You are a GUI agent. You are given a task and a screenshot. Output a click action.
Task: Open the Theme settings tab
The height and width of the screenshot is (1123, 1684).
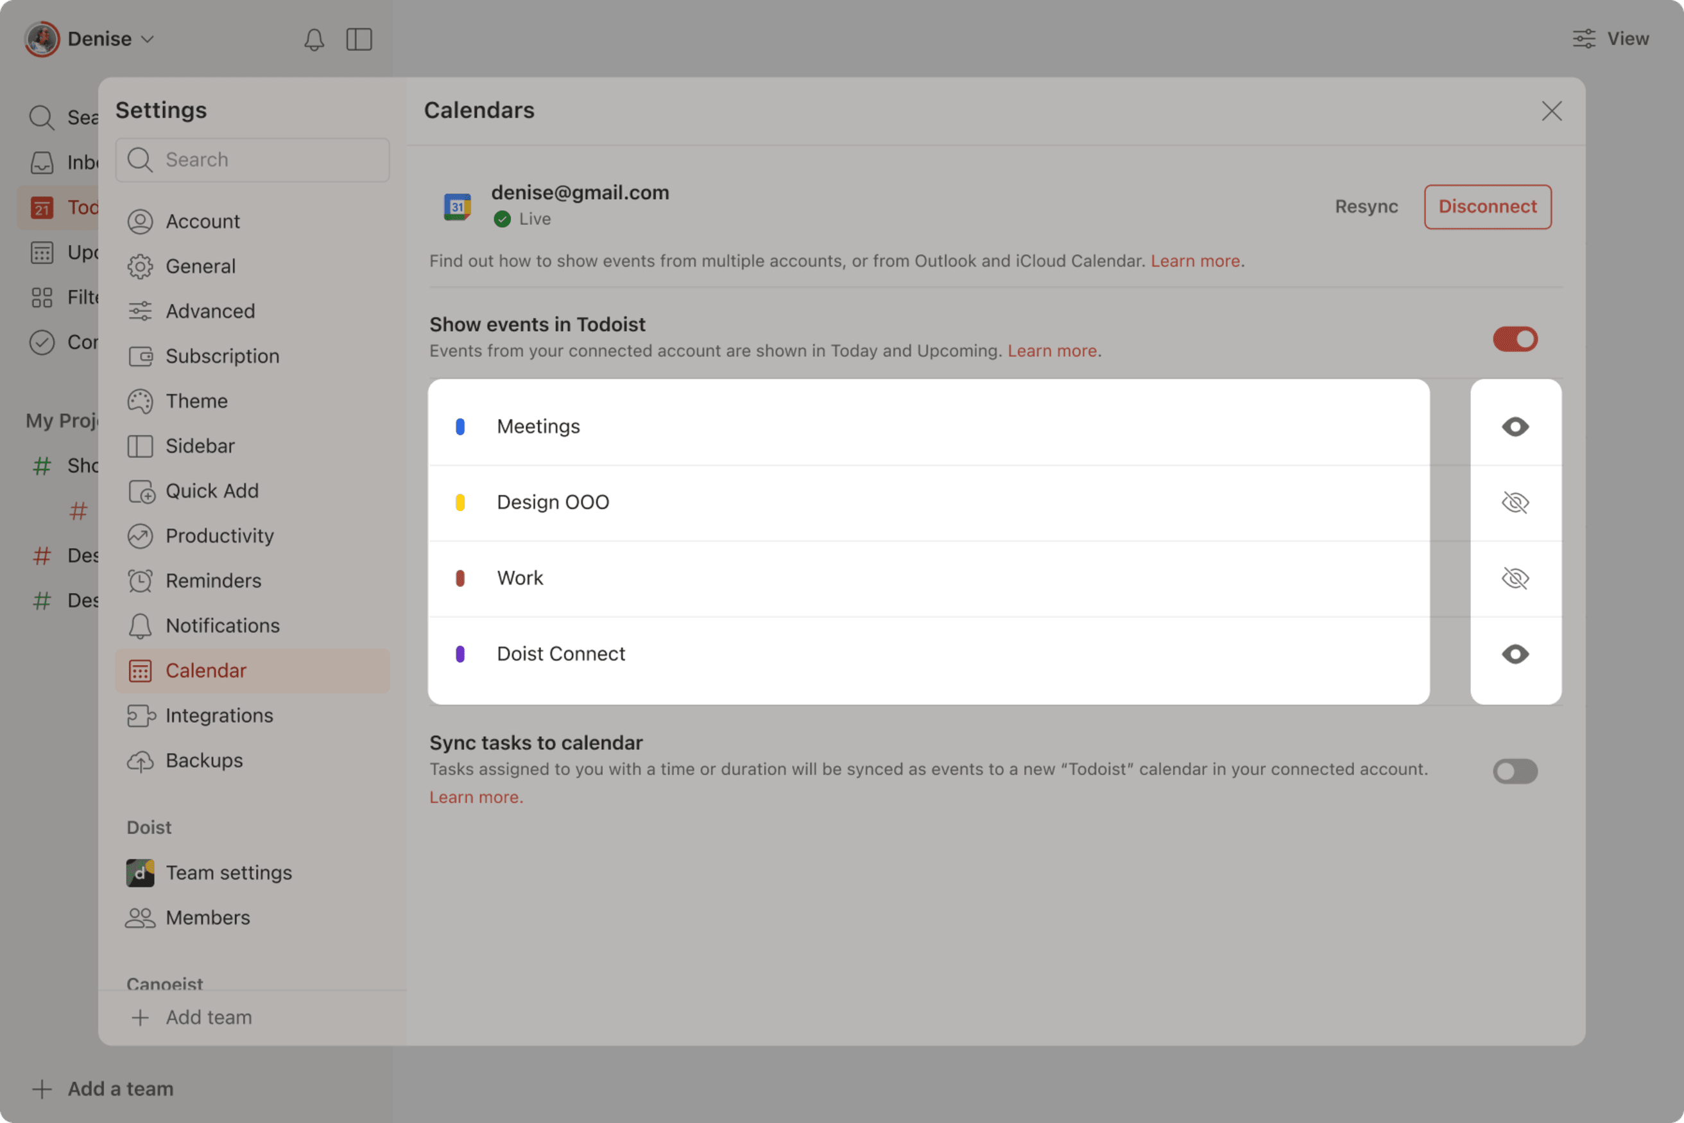(196, 401)
